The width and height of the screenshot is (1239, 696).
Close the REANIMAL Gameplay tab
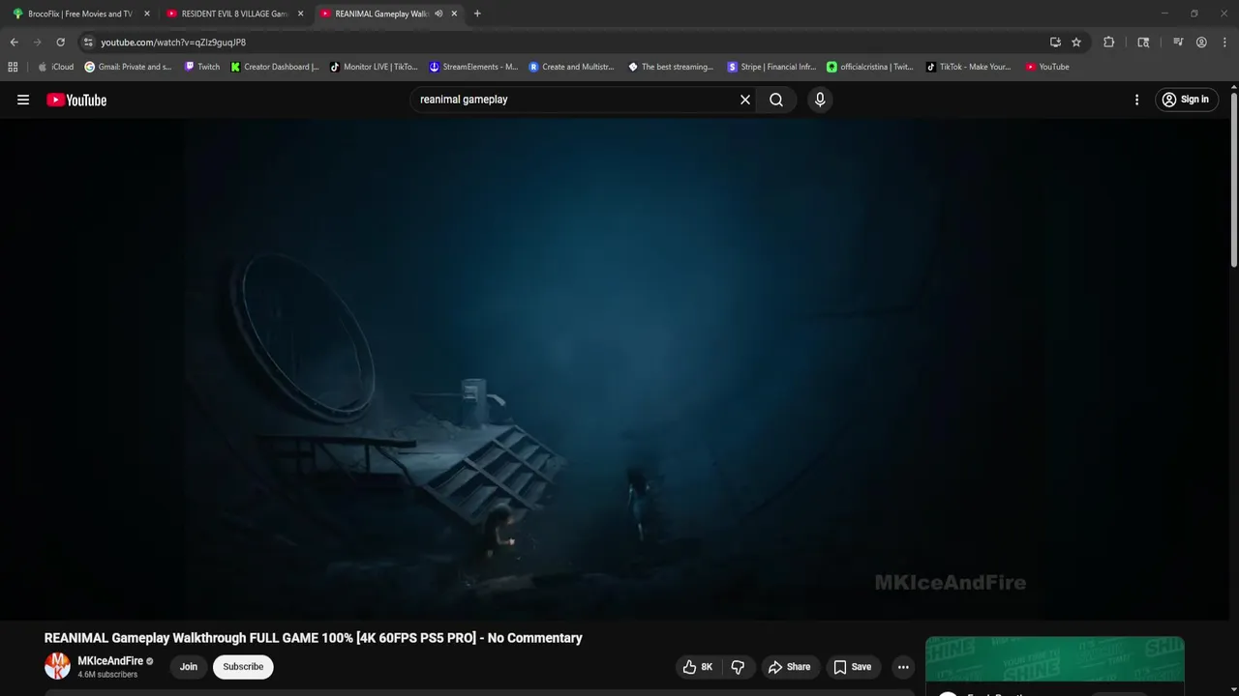click(x=454, y=14)
